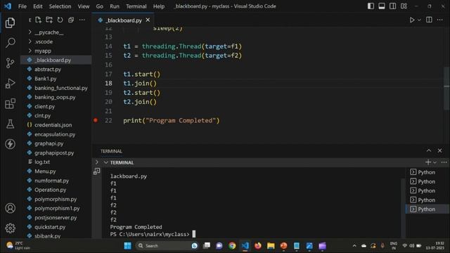Create a new file in Explorer
Screen dimensions: 450x253
[38, 20]
